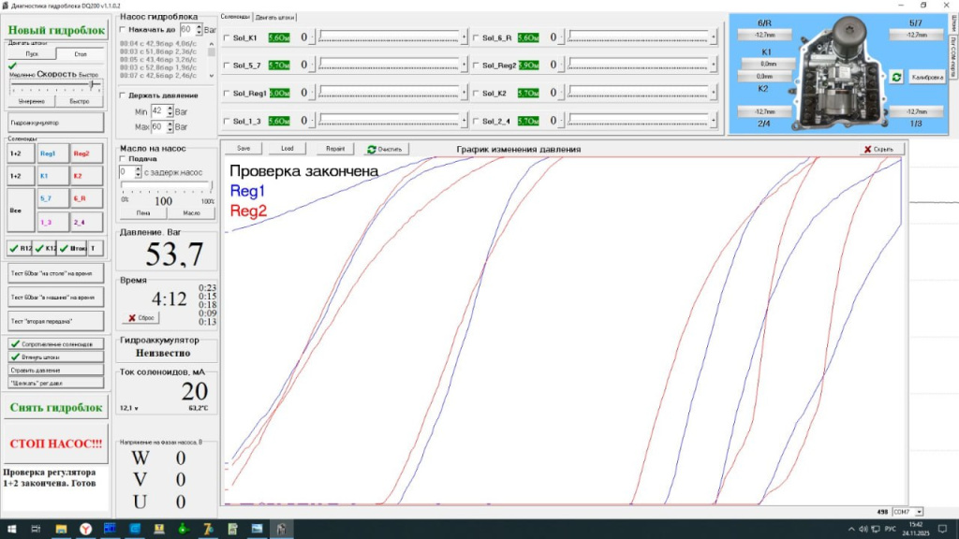Click the green refresh icon beside Калибровка
959x539 pixels.
[x=896, y=77]
